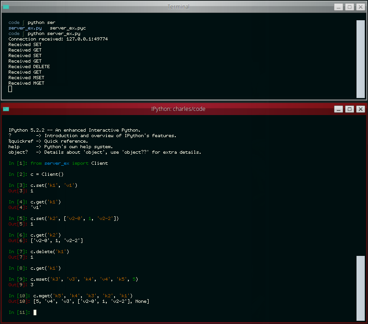Click the 'from server_ex import Client' line
This screenshot has width=368, height=324.
pos(69,163)
